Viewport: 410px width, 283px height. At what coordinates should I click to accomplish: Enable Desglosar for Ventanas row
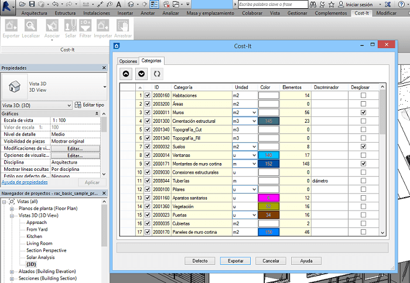[x=363, y=155]
